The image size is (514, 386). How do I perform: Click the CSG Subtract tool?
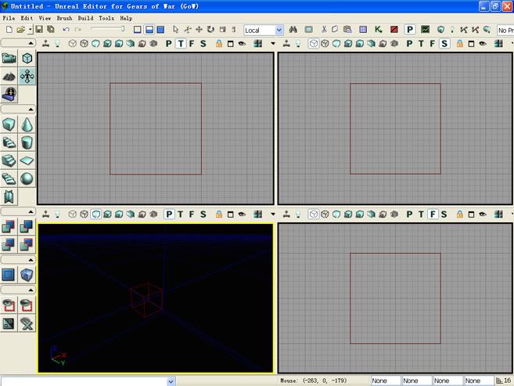(27, 227)
